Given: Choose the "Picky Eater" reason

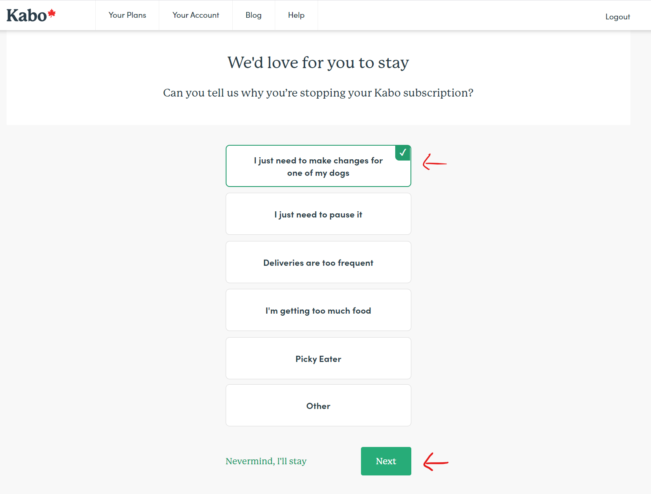Looking at the screenshot, I should click(318, 359).
